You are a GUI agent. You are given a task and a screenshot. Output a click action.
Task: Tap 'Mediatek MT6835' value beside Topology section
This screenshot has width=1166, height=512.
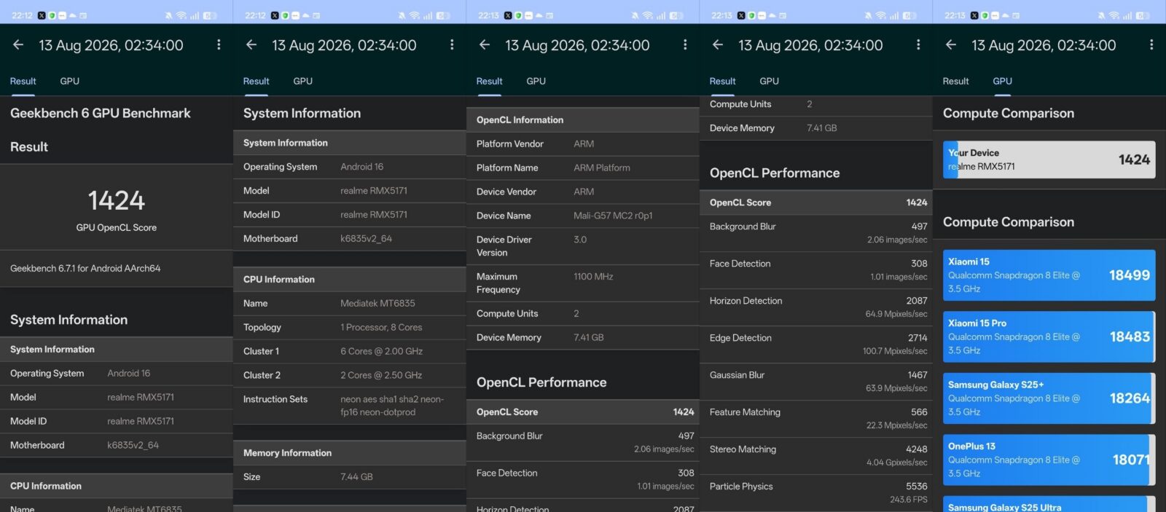[x=377, y=303]
